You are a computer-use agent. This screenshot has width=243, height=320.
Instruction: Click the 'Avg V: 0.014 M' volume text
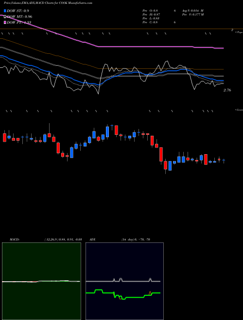[x=192, y=11]
